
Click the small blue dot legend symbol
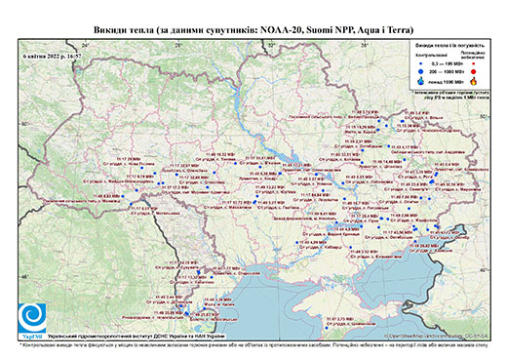(x=421, y=64)
